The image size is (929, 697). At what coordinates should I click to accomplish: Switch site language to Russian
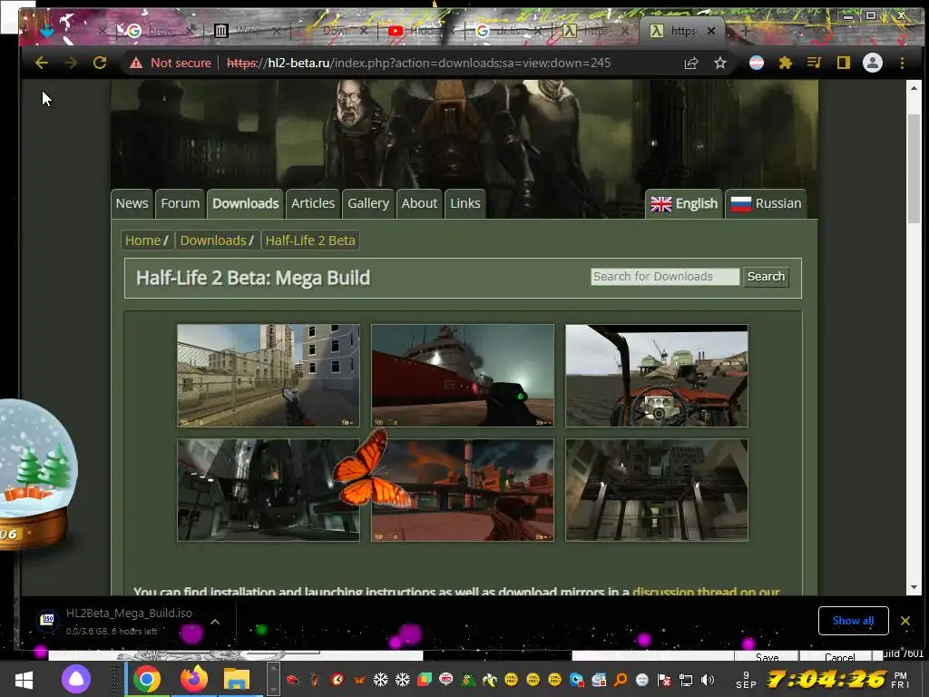coord(766,204)
